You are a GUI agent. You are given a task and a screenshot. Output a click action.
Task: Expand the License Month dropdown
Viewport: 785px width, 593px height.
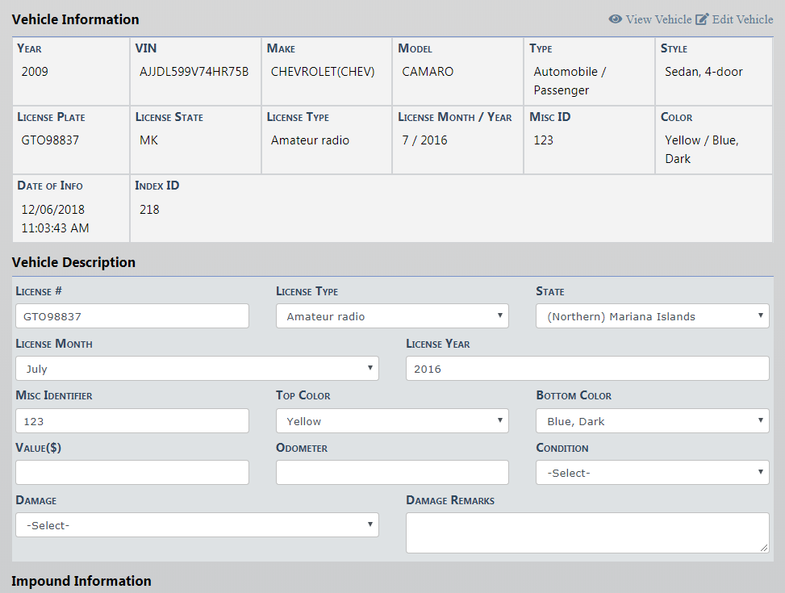pyautogui.click(x=197, y=369)
